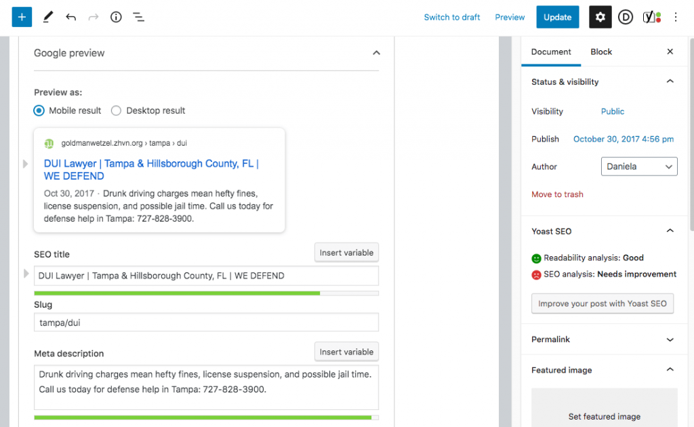
Task: Click the blue preview title DUI Lawyer link
Action: point(151,170)
